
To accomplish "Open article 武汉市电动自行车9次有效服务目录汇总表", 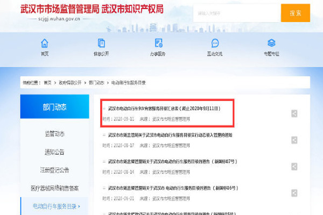I will pyautogui.click(x=164, y=109).
